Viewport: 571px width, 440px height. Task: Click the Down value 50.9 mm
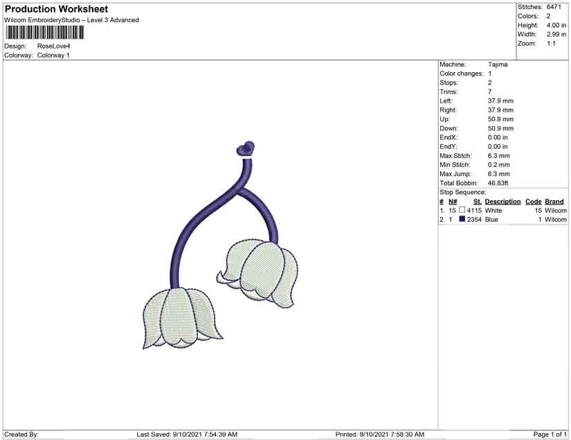point(500,128)
